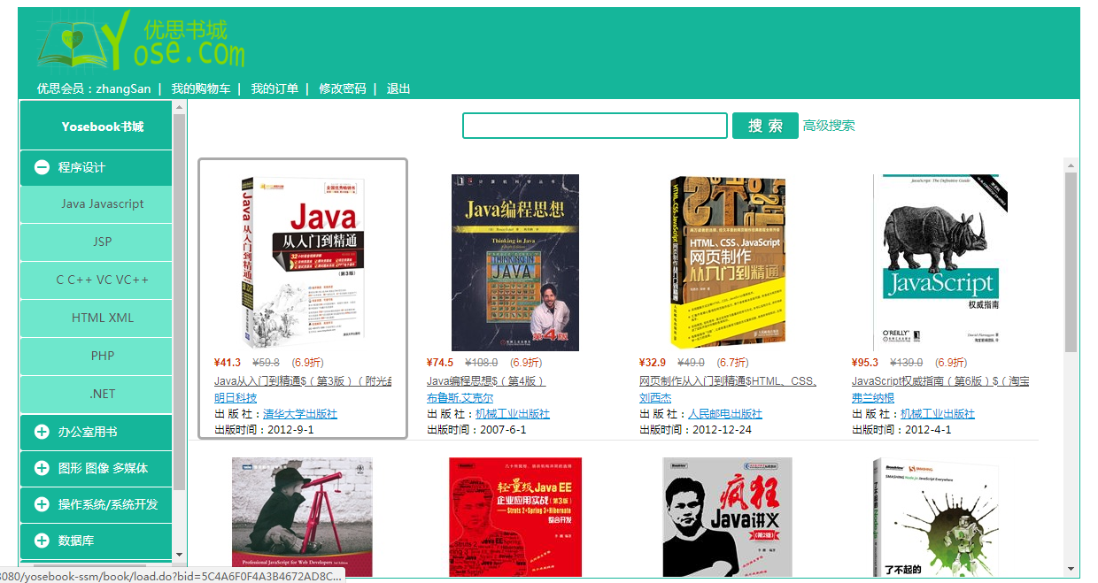Click author link 布鲁斯.艾克尔

[460, 398]
